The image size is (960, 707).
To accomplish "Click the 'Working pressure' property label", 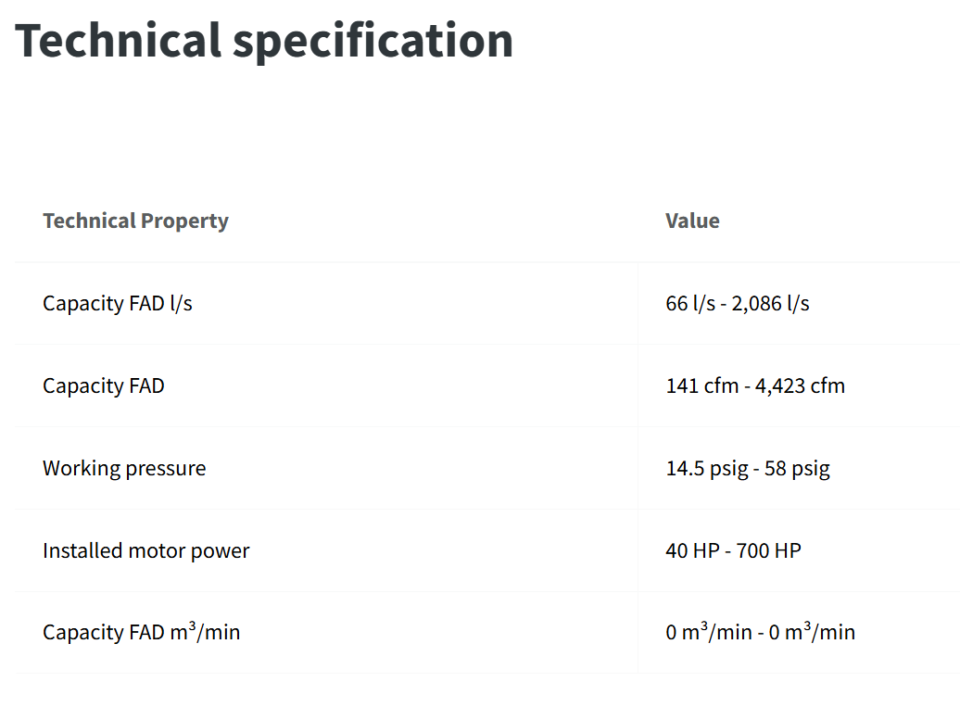I will pos(124,468).
